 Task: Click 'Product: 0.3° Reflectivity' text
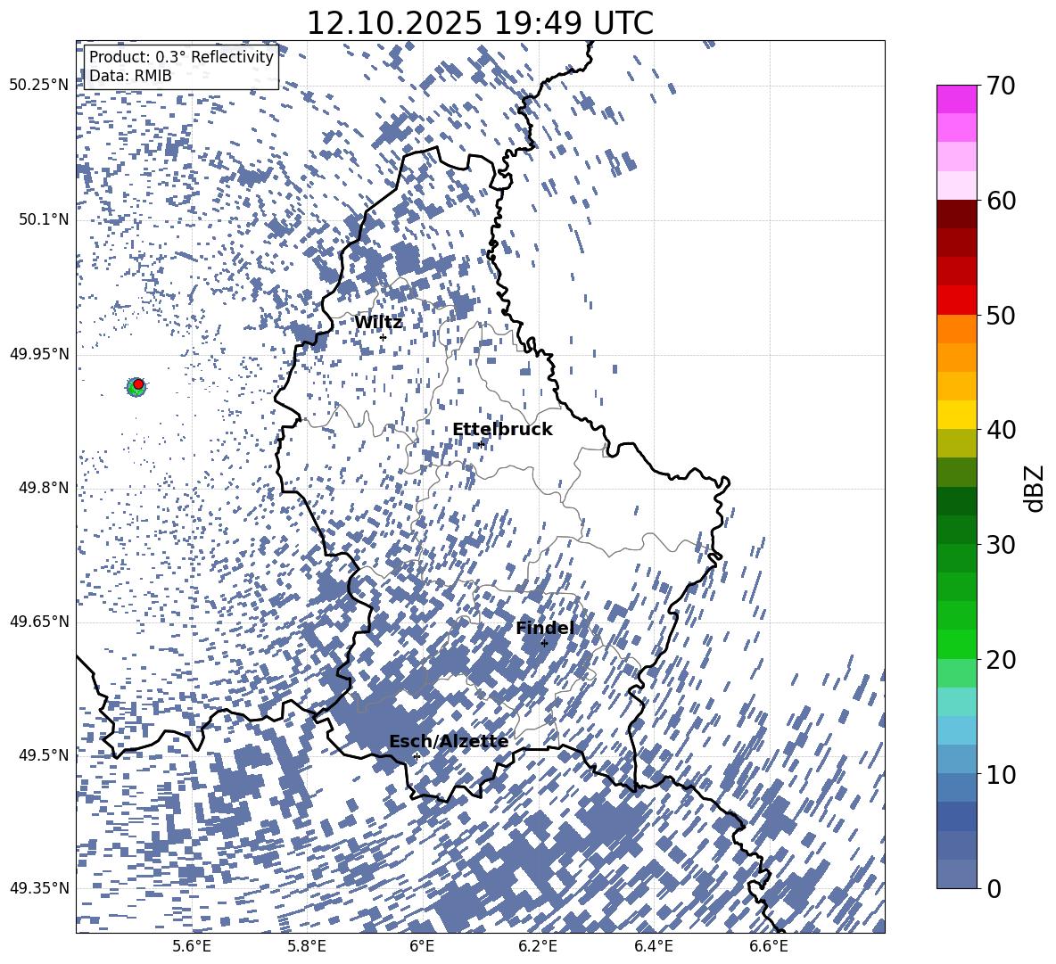(x=181, y=56)
